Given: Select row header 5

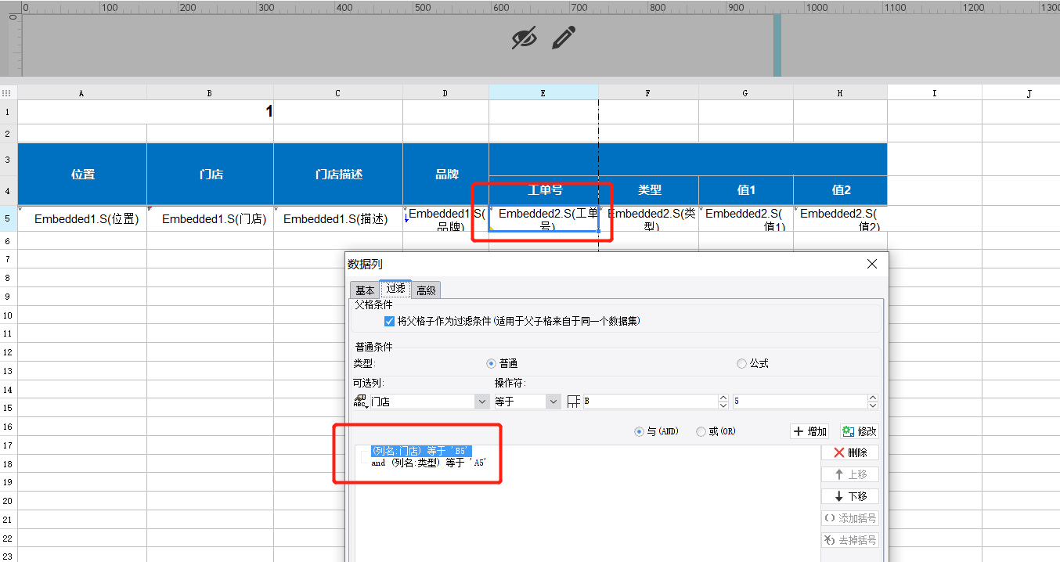Looking at the screenshot, I should (x=8, y=218).
